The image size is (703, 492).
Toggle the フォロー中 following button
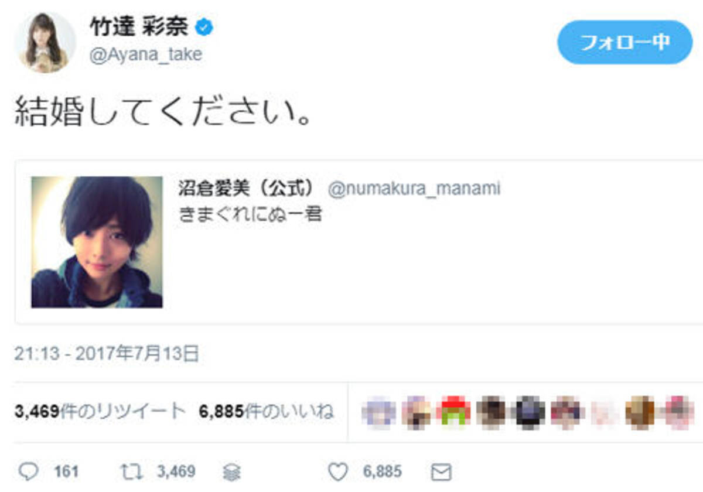pos(624,42)
